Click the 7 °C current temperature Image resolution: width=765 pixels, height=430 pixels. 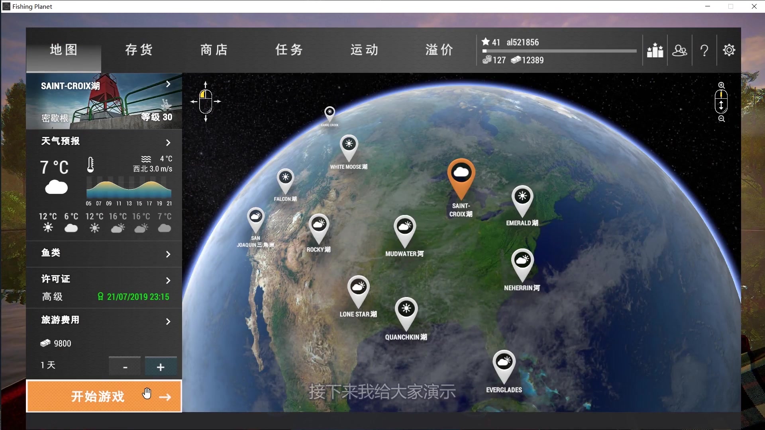54,167
